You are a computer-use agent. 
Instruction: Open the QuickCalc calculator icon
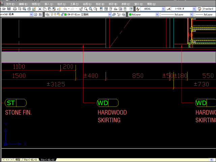125,9
